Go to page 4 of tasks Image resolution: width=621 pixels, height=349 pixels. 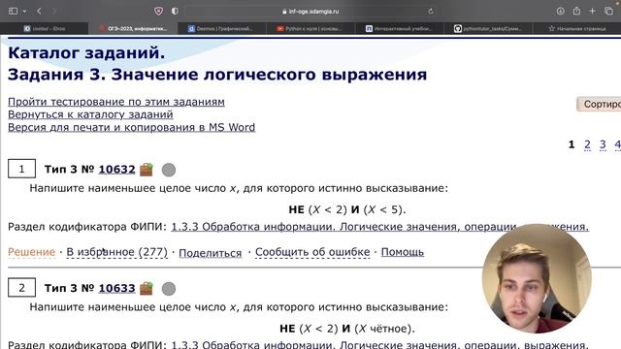tap(617, 144)
